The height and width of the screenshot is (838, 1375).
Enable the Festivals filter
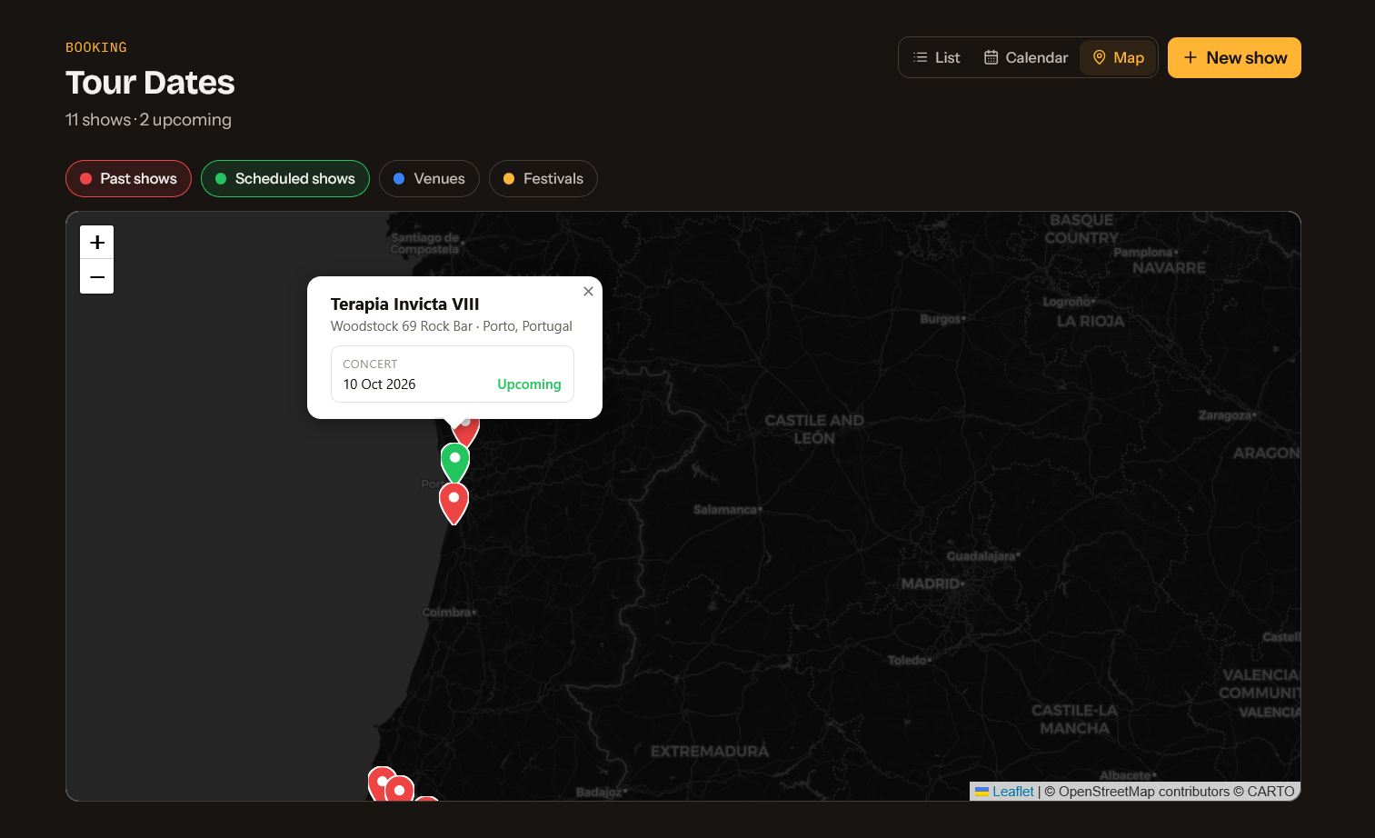point(543,179)
